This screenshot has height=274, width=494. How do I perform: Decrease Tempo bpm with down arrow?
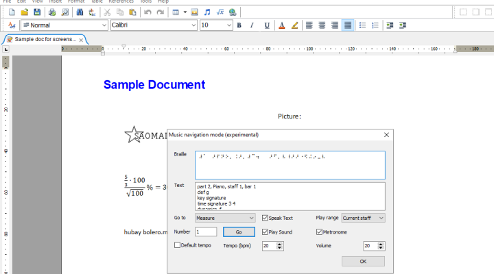279,248
